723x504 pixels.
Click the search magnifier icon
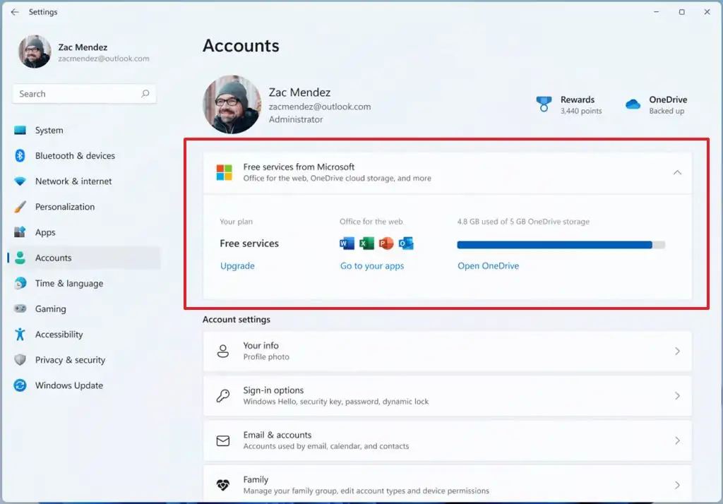[145, 94]
